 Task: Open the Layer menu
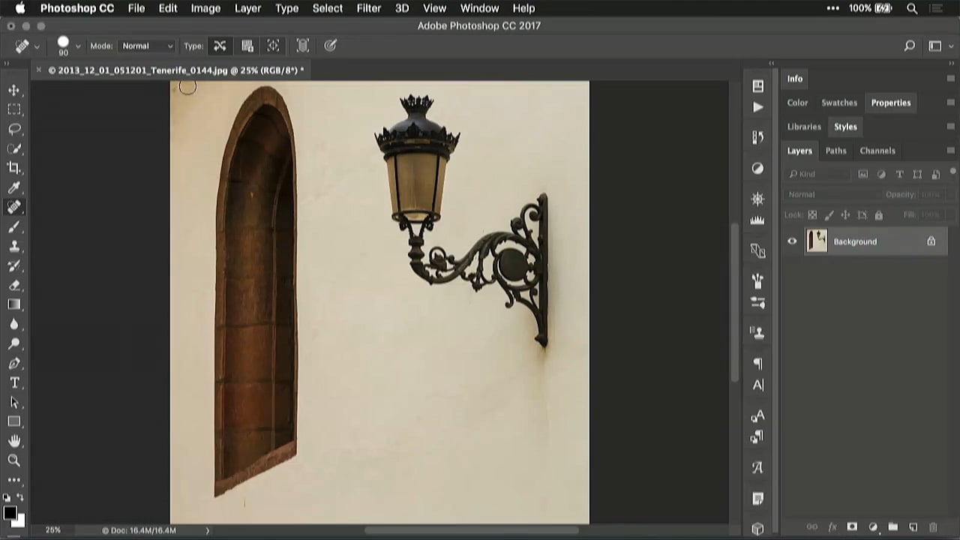click(247, 8)
